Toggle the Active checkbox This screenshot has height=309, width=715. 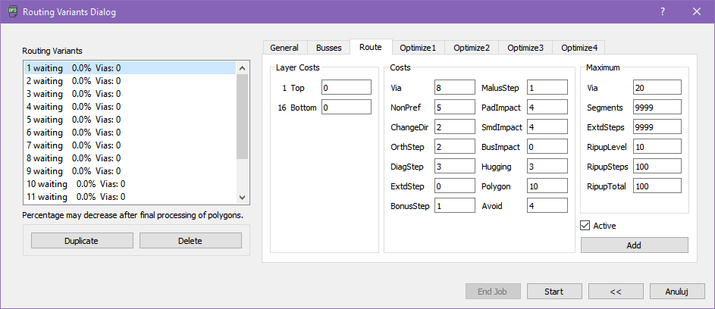pyautogui.click(x=585, y=225)
